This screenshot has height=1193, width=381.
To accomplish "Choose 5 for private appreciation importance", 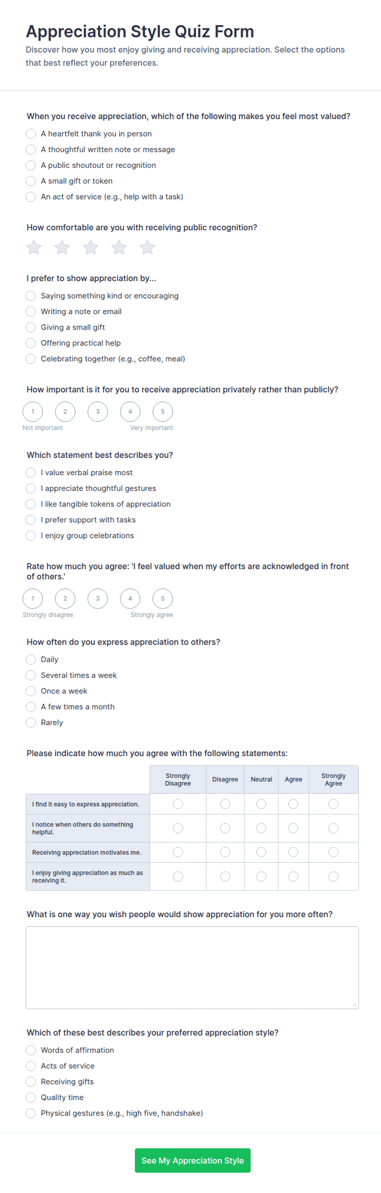I will point(163,411).
